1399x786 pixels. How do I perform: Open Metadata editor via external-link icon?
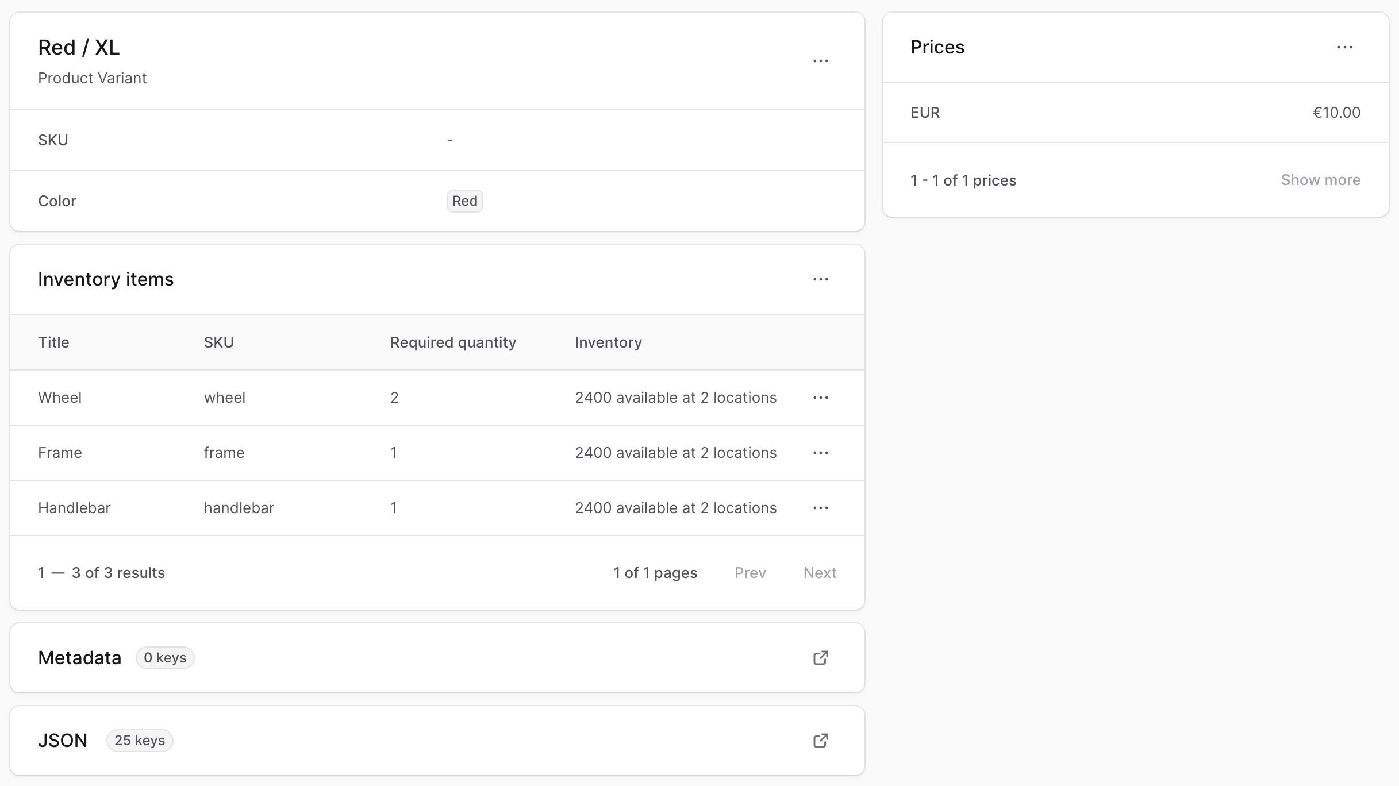(x=820, y=658)
